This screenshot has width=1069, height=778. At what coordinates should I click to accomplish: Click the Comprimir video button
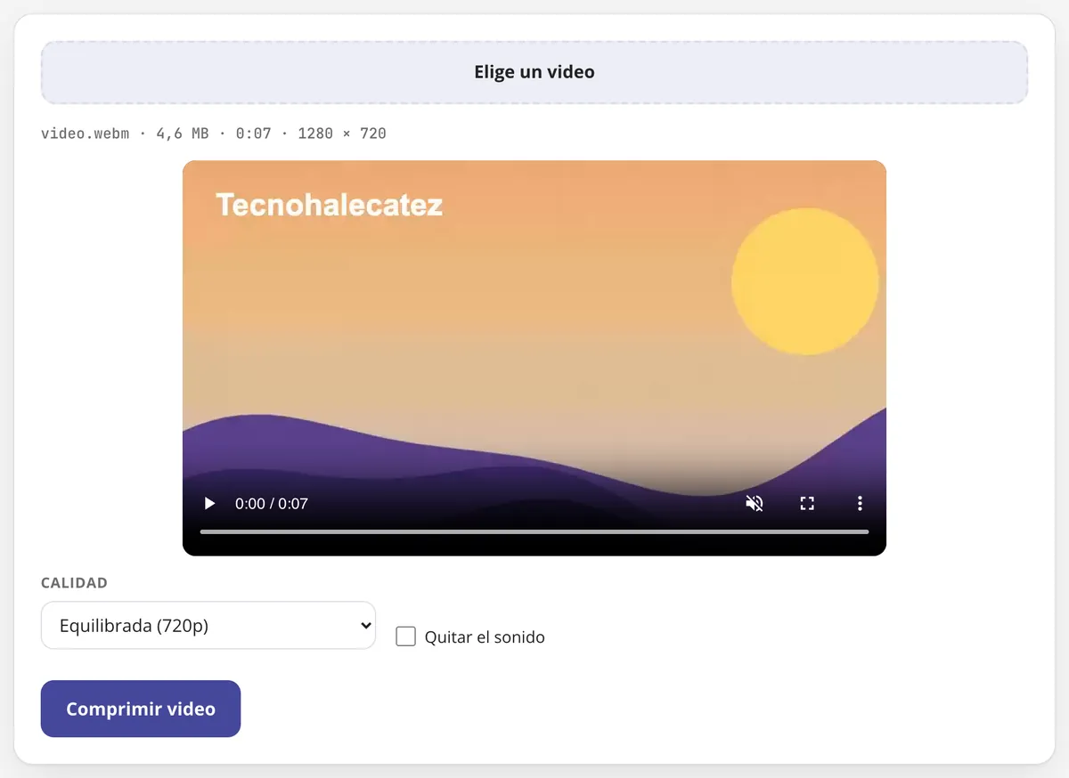click(x=141, y=709)
